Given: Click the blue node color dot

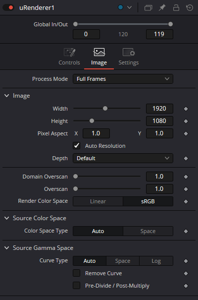Looking at the screenshot, I should (x=120, y=7).
